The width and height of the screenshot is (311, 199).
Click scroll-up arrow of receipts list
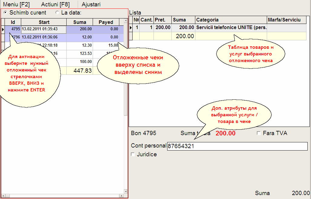(126, 21)
